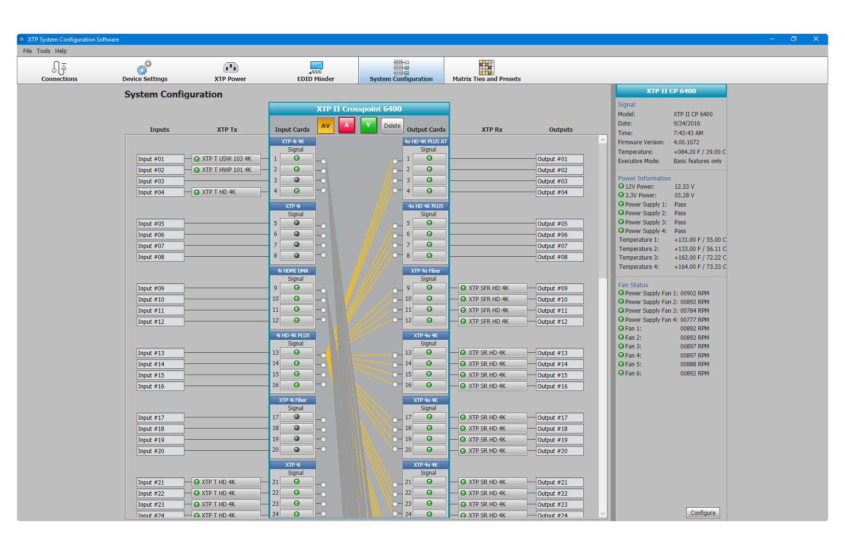The width and height of the screenshot is (845, 555).
Task: Click output 12 tie connection node
Action: pyautogui.click(x=395, y=319)
